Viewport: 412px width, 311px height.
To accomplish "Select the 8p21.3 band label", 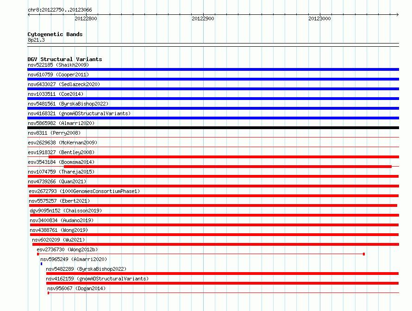I will click(36, 40).
